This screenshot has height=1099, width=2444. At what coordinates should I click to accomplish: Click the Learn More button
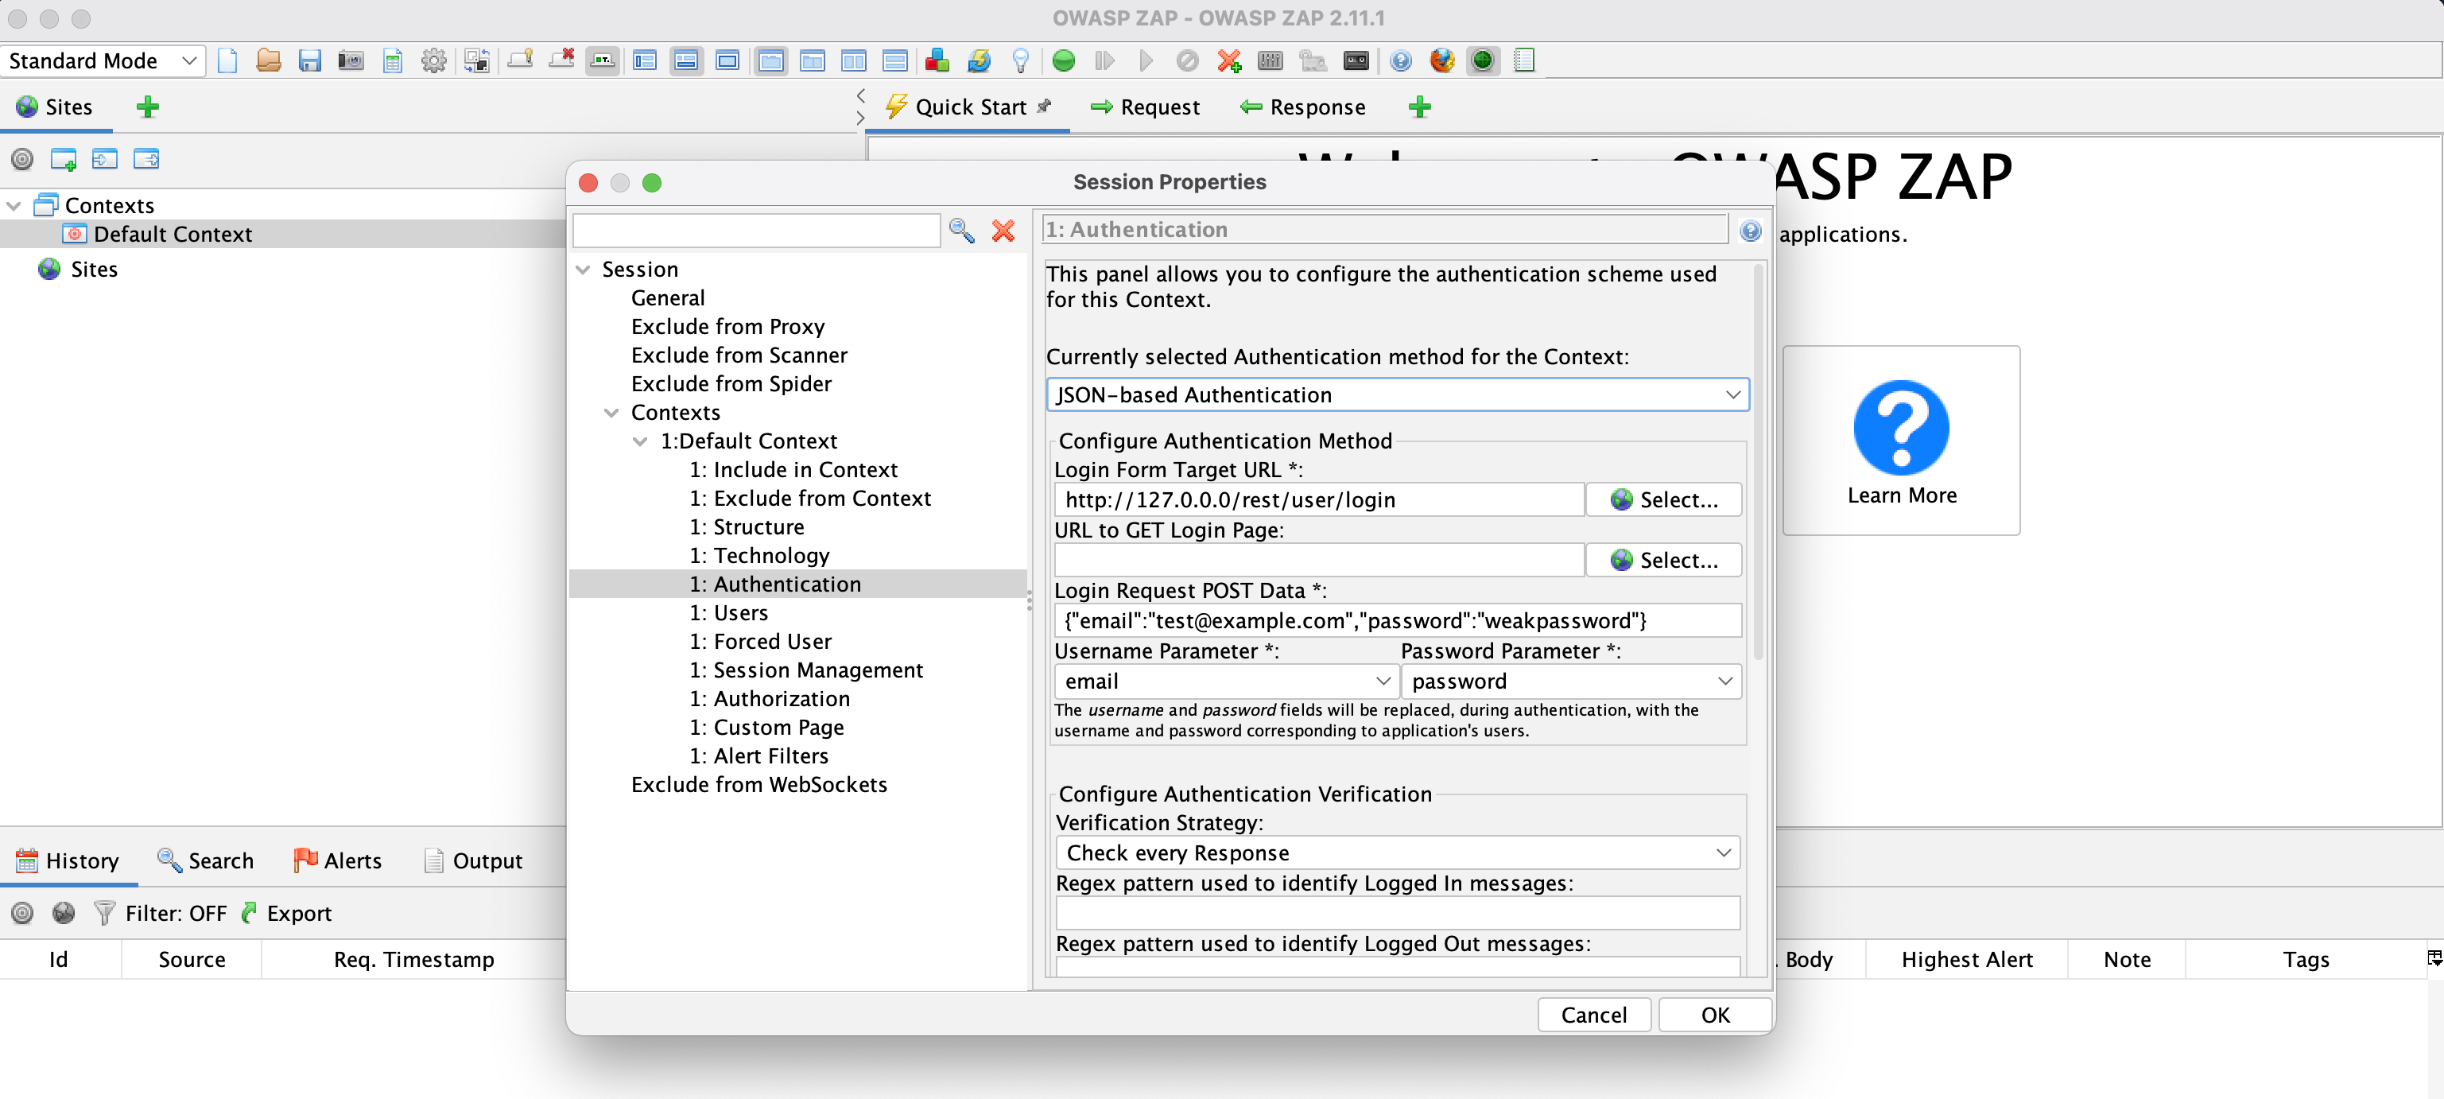coord(1901,441)
